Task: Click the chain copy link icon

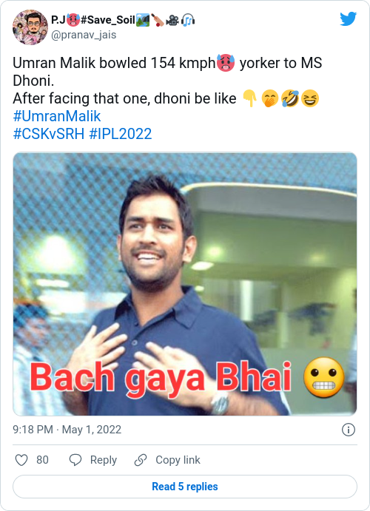Action: pos(141,460)
